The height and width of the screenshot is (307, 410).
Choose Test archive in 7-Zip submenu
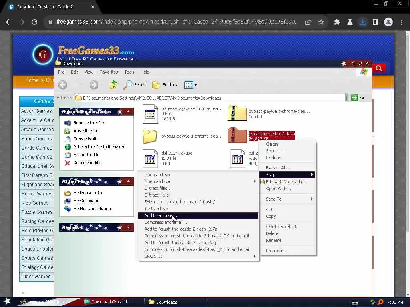[x=198, y=209]
